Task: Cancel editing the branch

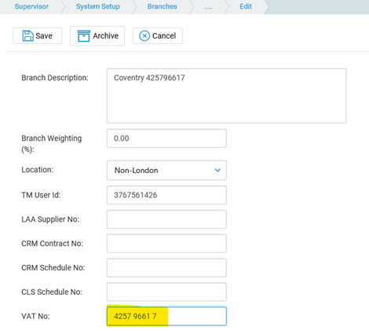Action: click(x=158, y=36)
